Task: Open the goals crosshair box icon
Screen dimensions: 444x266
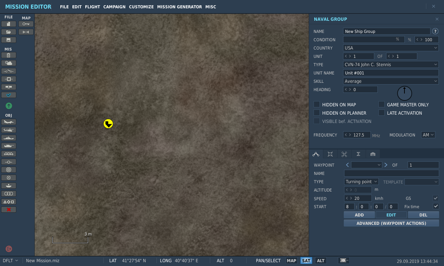Action: pyautogui.click(x=8, y=79)
